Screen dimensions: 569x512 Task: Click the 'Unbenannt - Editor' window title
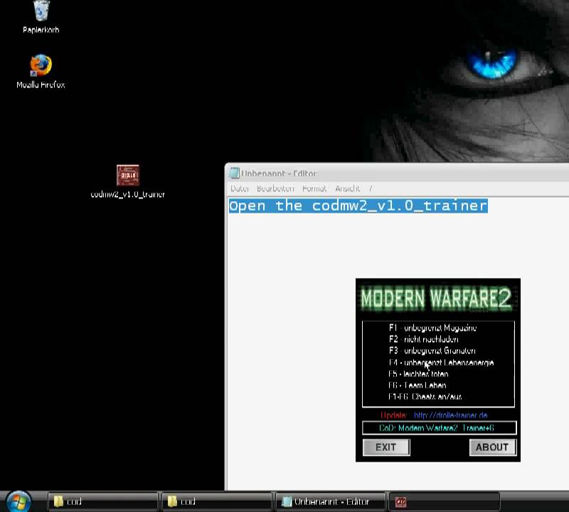pyautogui.click(x=279, y=174)
